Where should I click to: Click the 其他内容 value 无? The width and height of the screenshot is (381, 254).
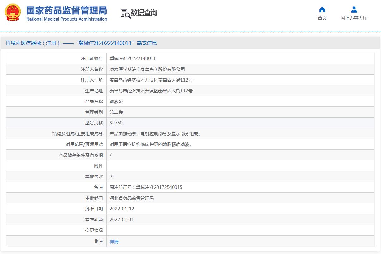click(112, 177)
